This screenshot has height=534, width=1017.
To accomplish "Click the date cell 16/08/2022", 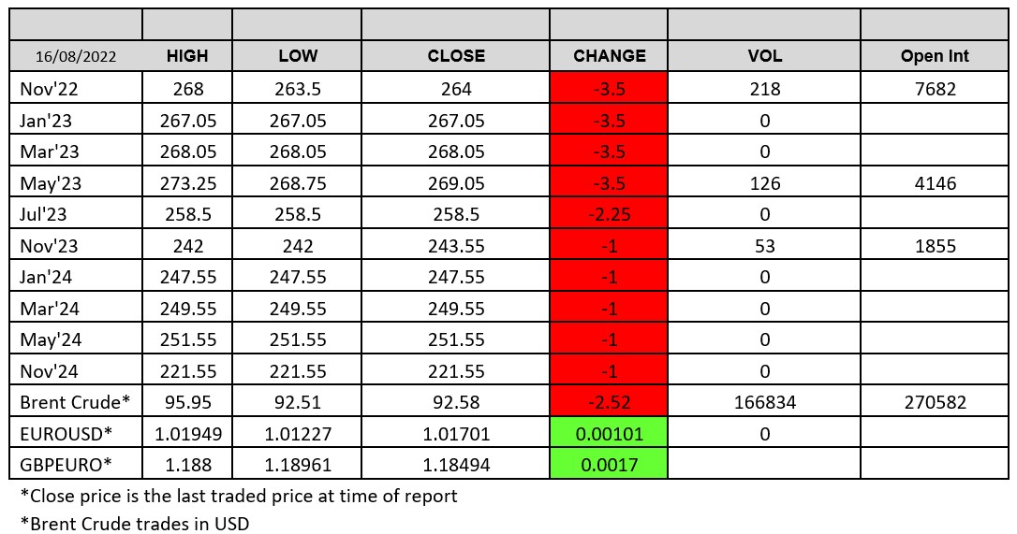I will 76,56.
